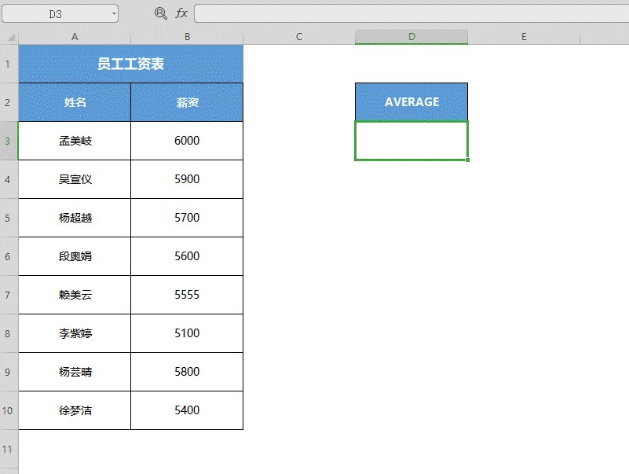Click the select-all corner triangle
This screenshot has height=474, width=629.
11,38
